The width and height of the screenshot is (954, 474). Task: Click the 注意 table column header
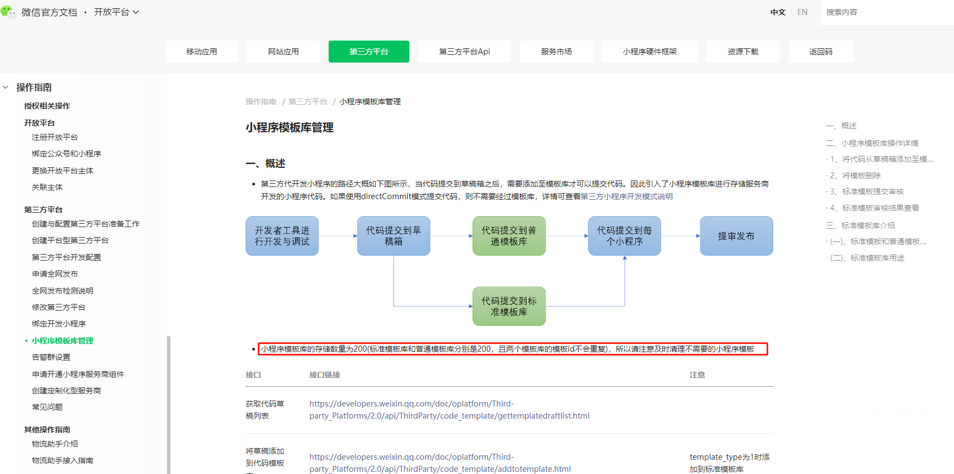697,375
